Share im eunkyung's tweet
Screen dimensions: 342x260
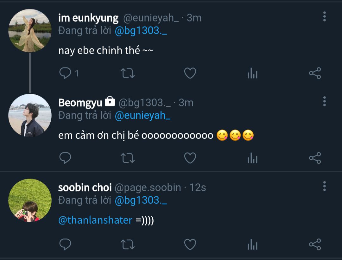315,73
